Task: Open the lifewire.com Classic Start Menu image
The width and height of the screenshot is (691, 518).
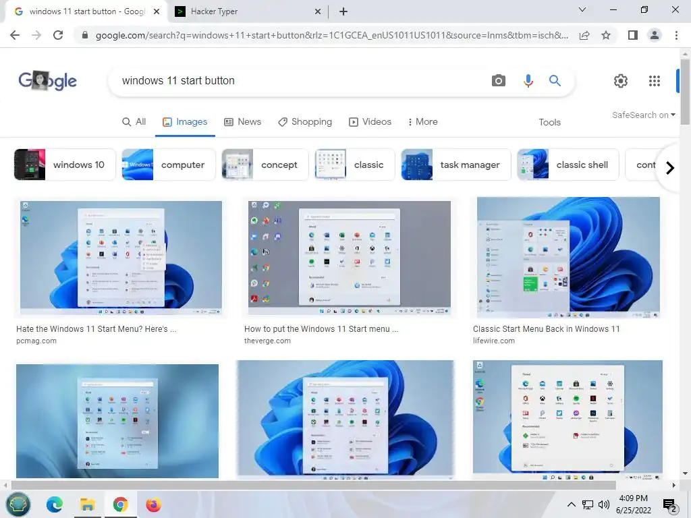Action: point(568,257)
